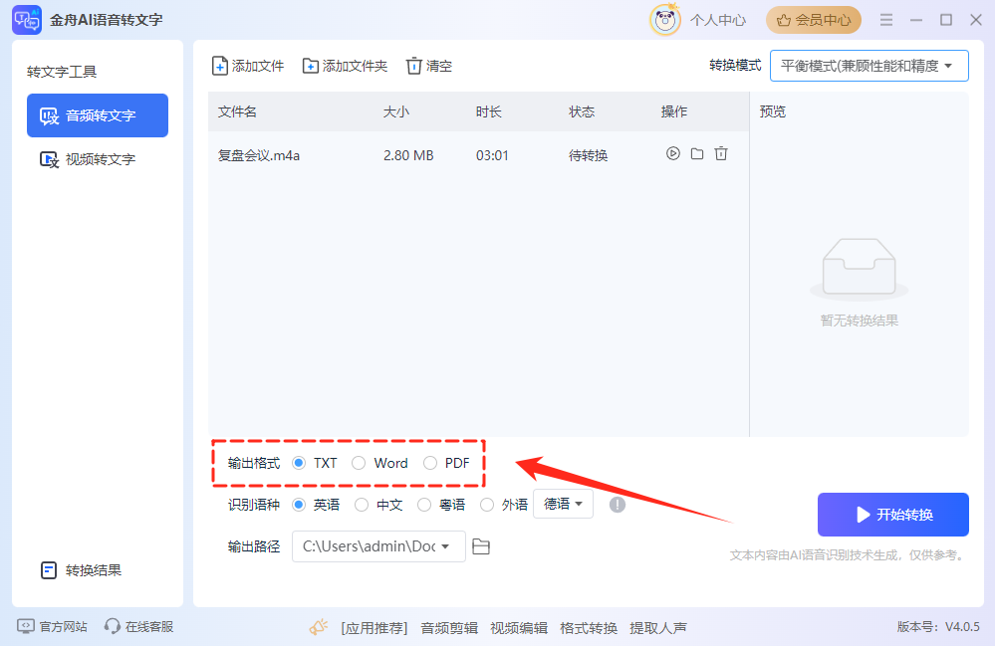Image resolution: width=995 pixels, height=646 pixels.
Task: Select PDF output format
Action: (430, 463)
